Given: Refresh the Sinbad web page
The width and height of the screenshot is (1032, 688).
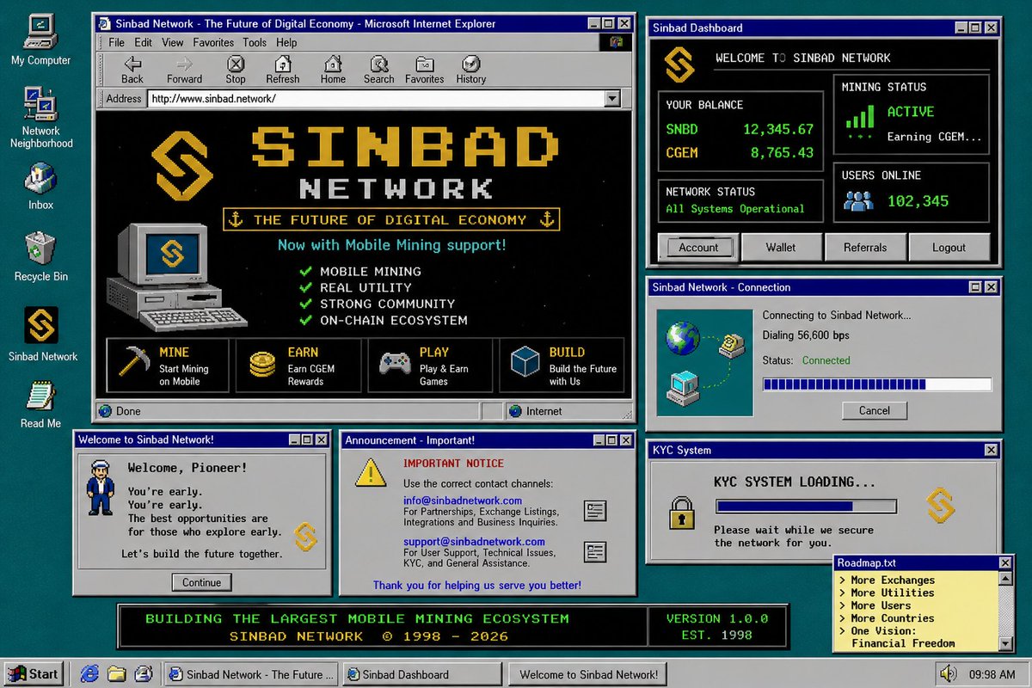Looking at the screenshot, I should pyautogui.click(x=282, y=70).
